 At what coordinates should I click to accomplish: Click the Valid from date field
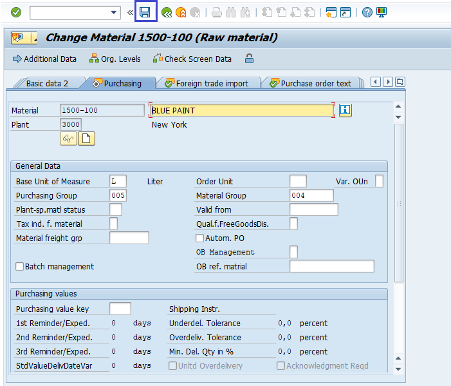pyautogui.click(x=314, y=209)
